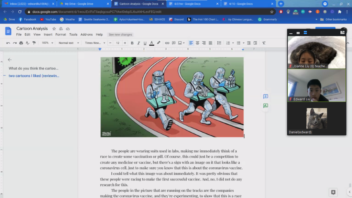
Task: Run spelling and grammar check icon
Action: coord(27,43)
